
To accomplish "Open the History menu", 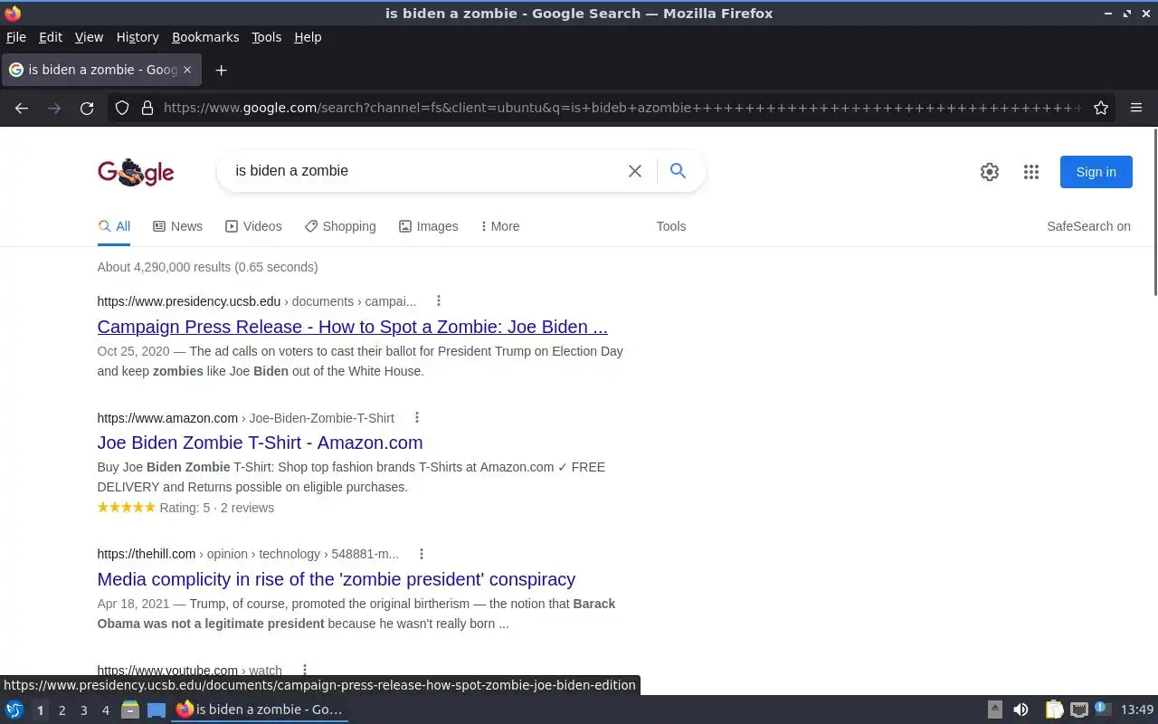I will click(138, 37).
